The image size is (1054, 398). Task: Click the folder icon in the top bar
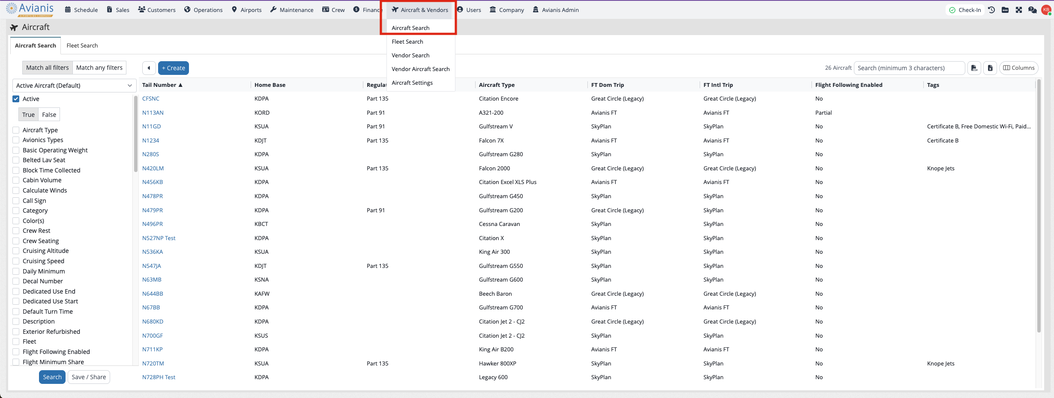tap(1005, 10)
